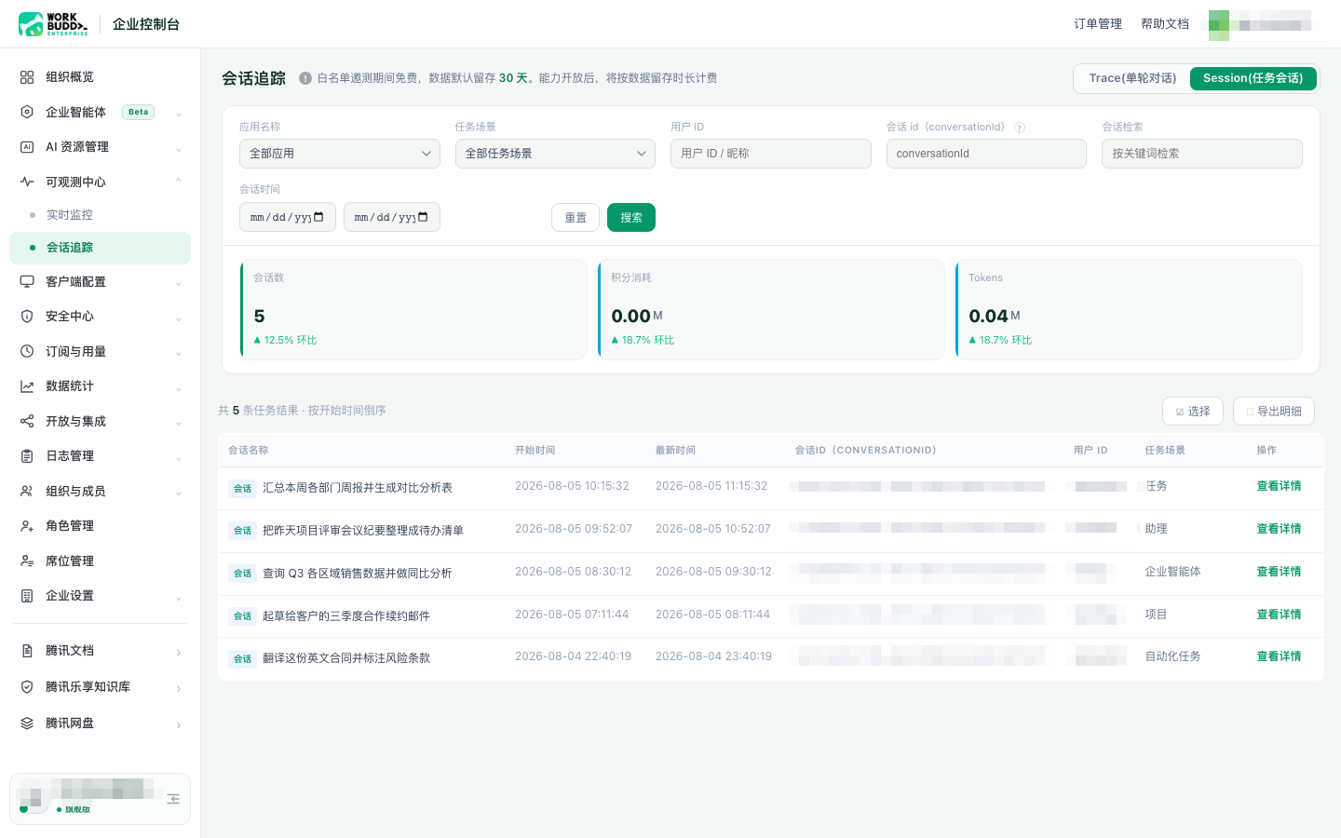The width and height of the screenshot is (1341, 838).
Task: Click the WorkBuddy Enterprise logo
Action: point(53,24)
